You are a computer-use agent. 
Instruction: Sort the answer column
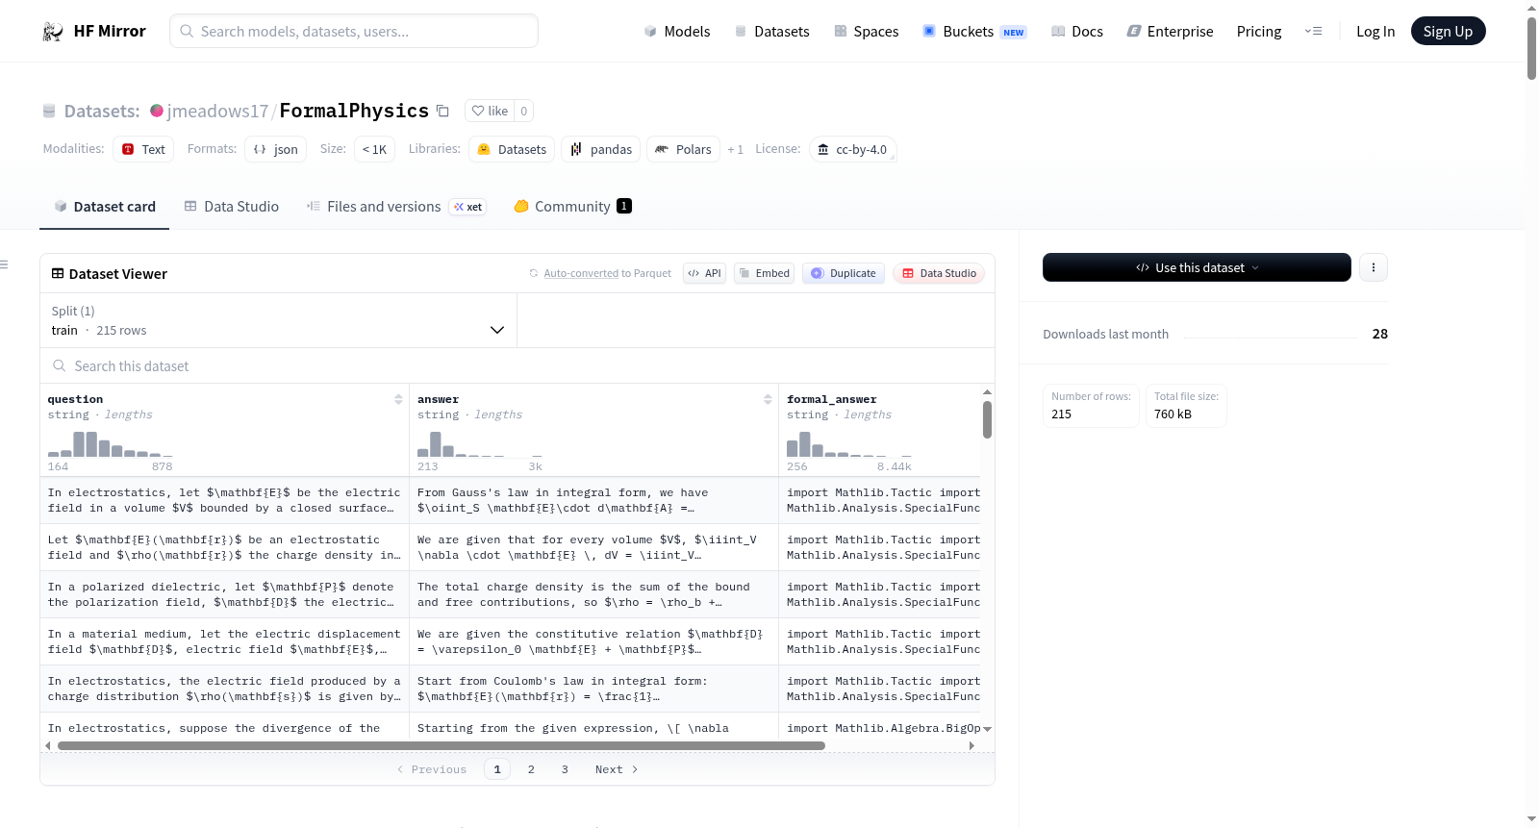pos(768,399)
